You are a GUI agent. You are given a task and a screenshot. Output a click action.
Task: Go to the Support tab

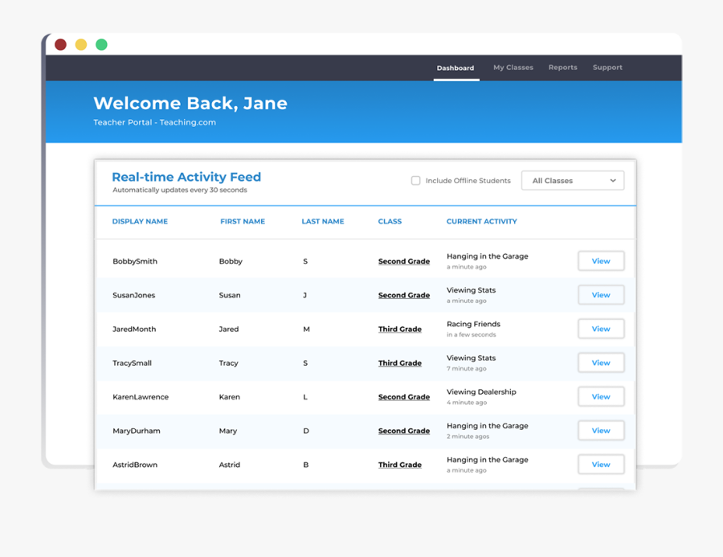[607, 68]
